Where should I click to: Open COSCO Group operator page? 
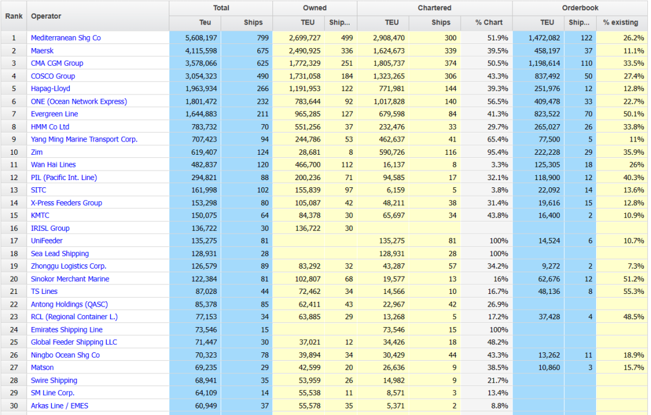52,76
